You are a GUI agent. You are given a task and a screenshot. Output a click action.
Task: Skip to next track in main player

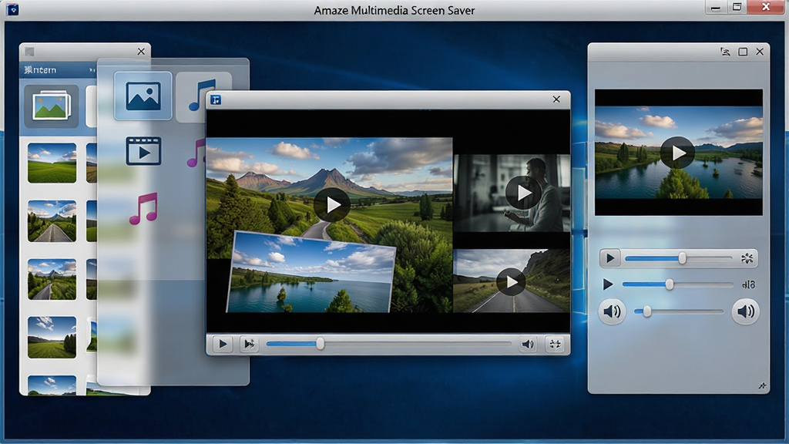[249, 345]
